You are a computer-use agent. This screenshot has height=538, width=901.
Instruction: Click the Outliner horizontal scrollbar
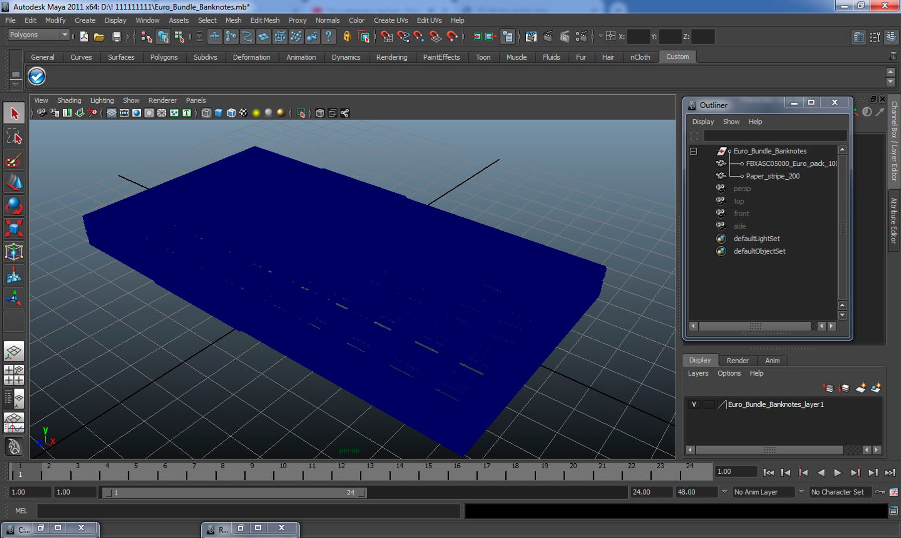(755, 326)
